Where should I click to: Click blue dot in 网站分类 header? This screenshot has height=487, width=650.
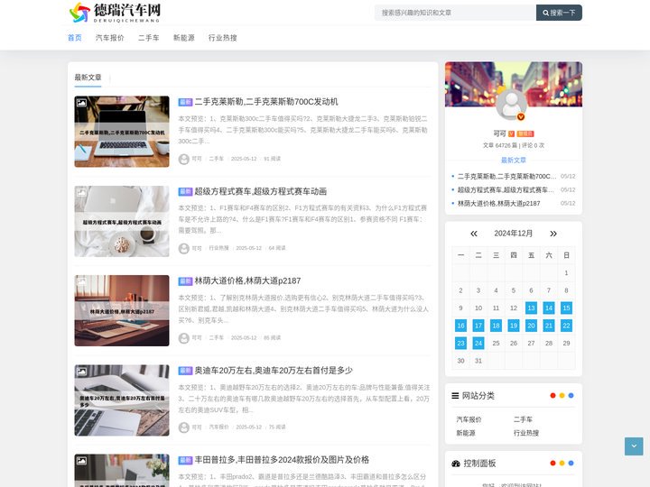(571, 396)
